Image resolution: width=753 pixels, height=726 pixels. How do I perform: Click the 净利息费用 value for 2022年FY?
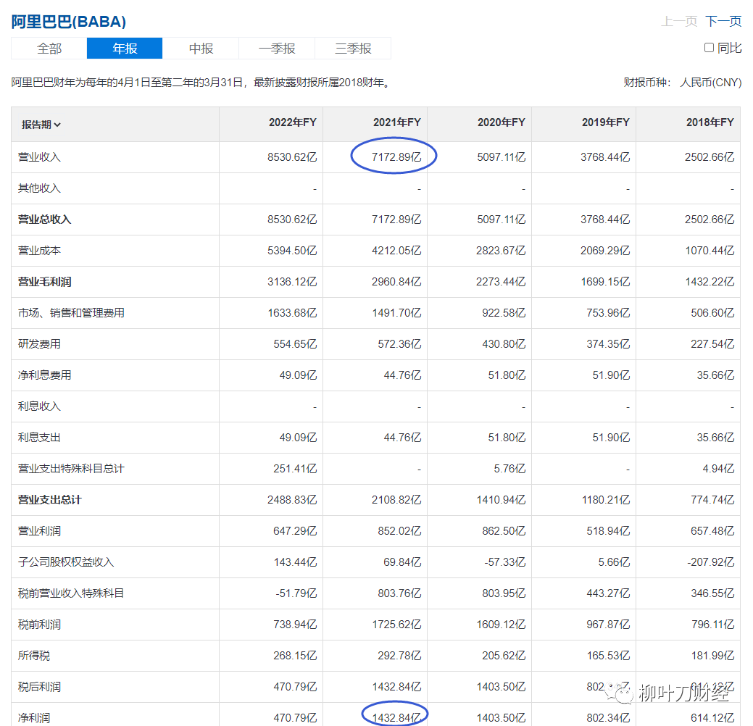298,375
